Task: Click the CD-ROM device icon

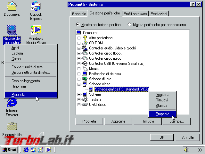Action: (85, 43)
